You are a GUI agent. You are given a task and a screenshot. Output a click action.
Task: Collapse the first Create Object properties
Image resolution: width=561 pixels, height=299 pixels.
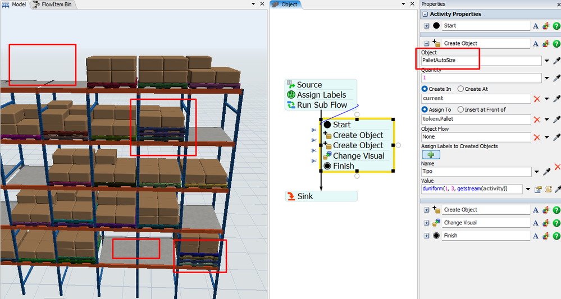point(426,44)
